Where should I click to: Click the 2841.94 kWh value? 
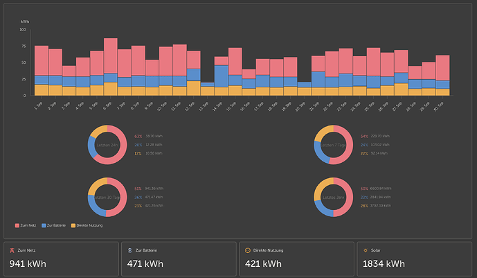(x=381, y=198)
